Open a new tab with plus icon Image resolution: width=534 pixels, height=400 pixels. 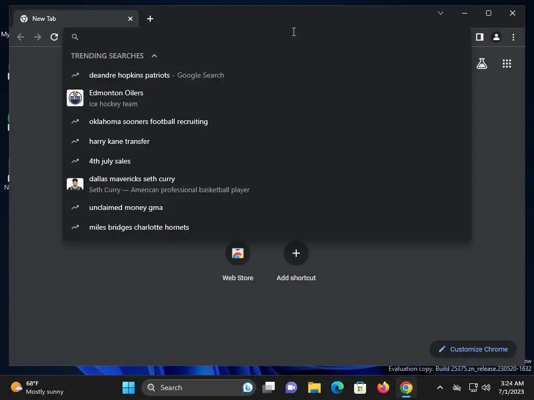point(150,19)
